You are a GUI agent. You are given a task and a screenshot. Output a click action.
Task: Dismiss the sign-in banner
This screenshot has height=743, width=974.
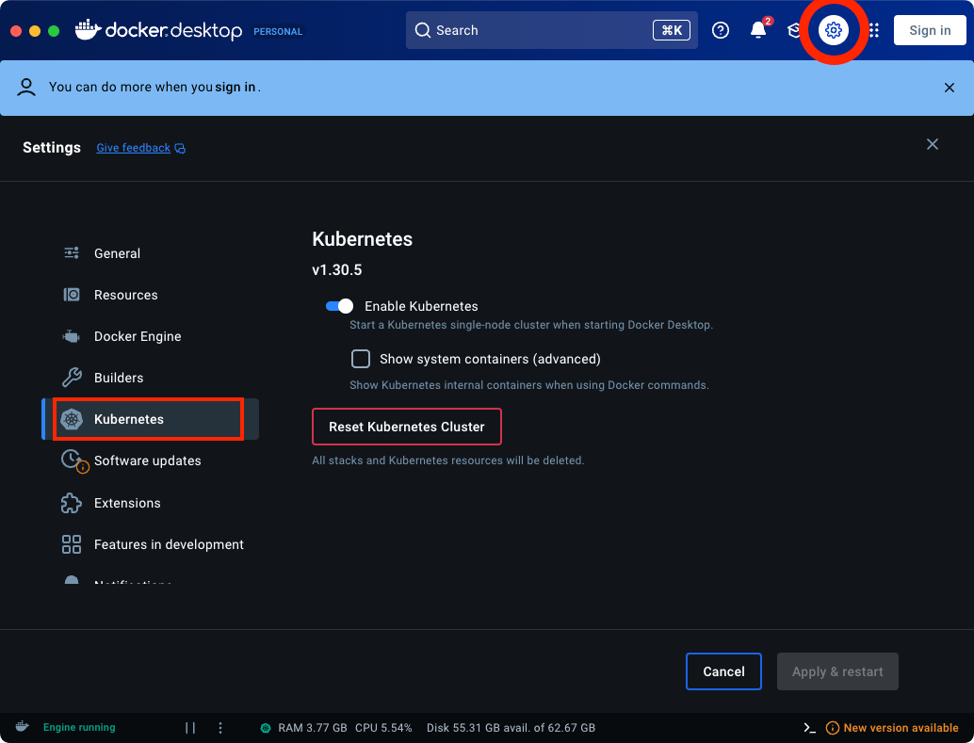(949, 88)
